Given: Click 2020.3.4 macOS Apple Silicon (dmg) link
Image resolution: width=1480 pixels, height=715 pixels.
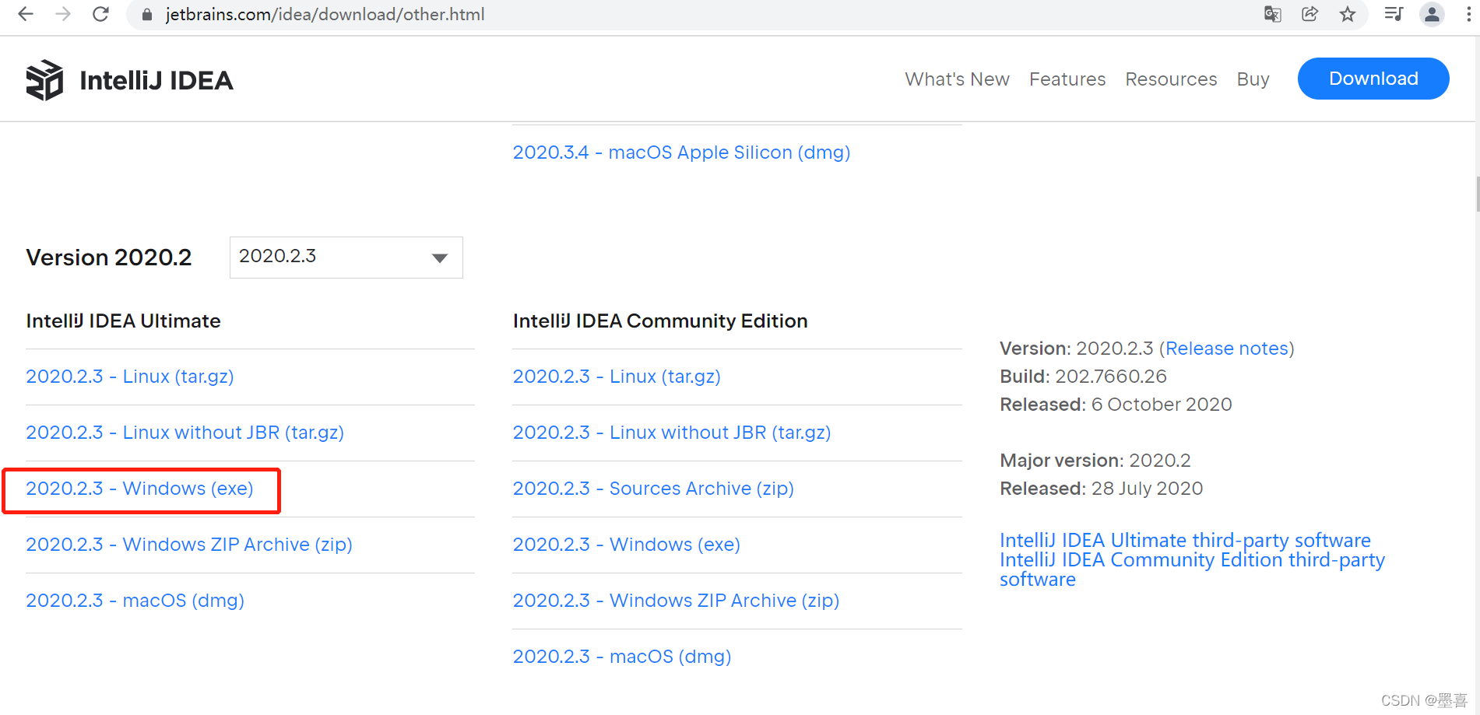Looking at the screenshot, I should click(x=681, y=152).
